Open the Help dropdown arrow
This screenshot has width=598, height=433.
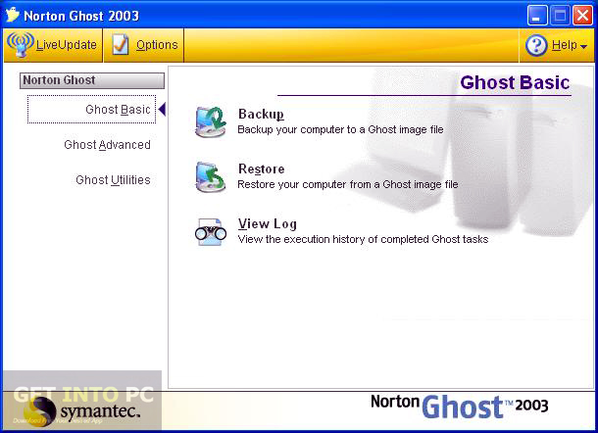583,46
